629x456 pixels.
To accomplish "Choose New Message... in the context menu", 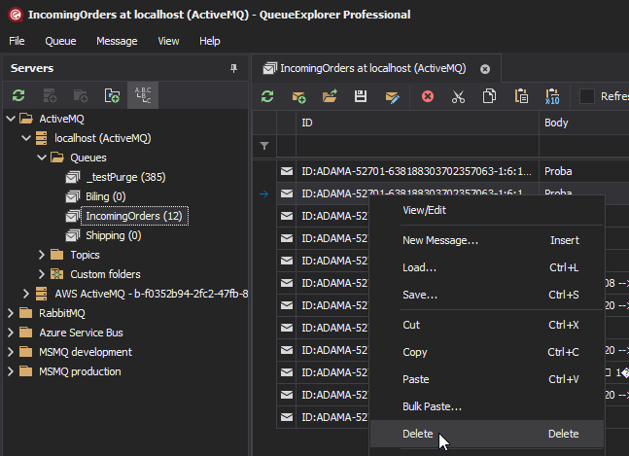I will click(487, 240).
